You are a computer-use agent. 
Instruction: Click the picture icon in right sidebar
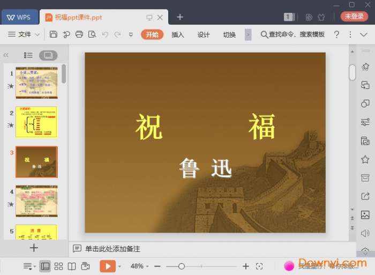(x=365, y=214)
